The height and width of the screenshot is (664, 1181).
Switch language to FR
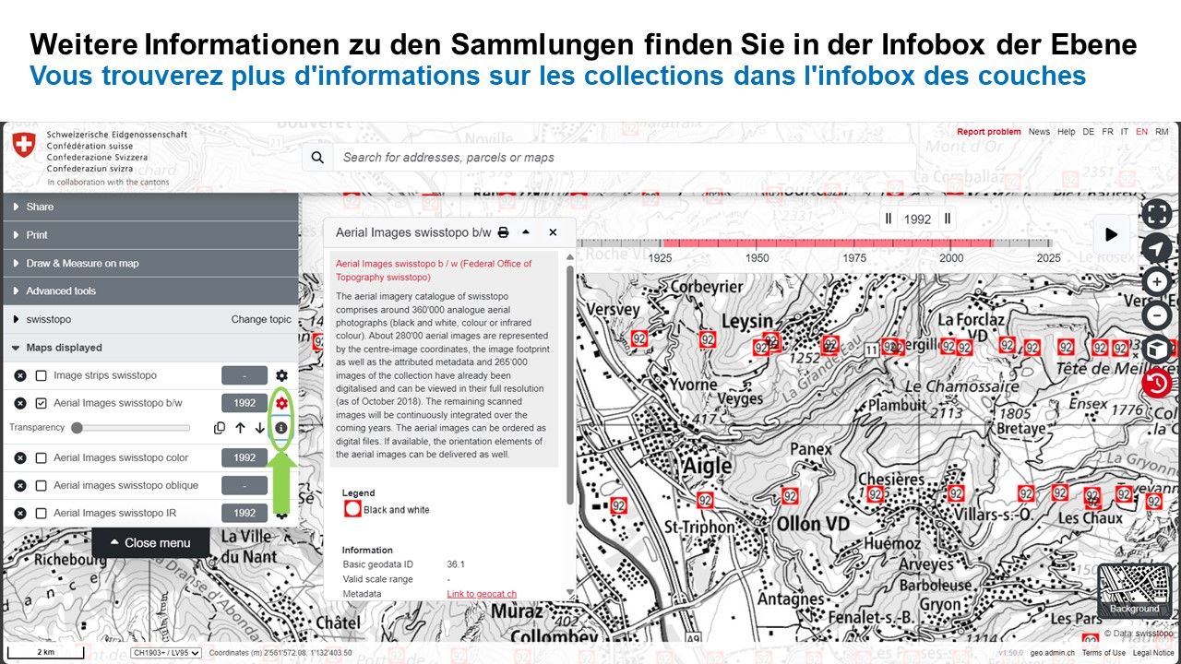pyautogui.click(x=1107, y=132)
